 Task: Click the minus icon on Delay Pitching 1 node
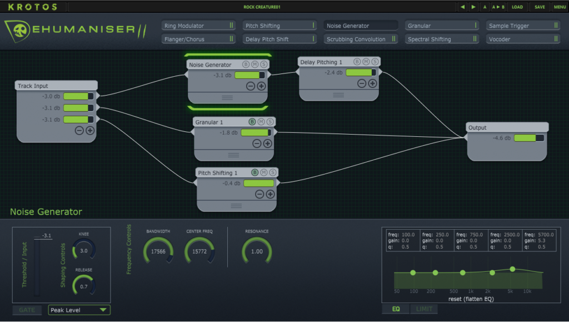pos(362,83)
